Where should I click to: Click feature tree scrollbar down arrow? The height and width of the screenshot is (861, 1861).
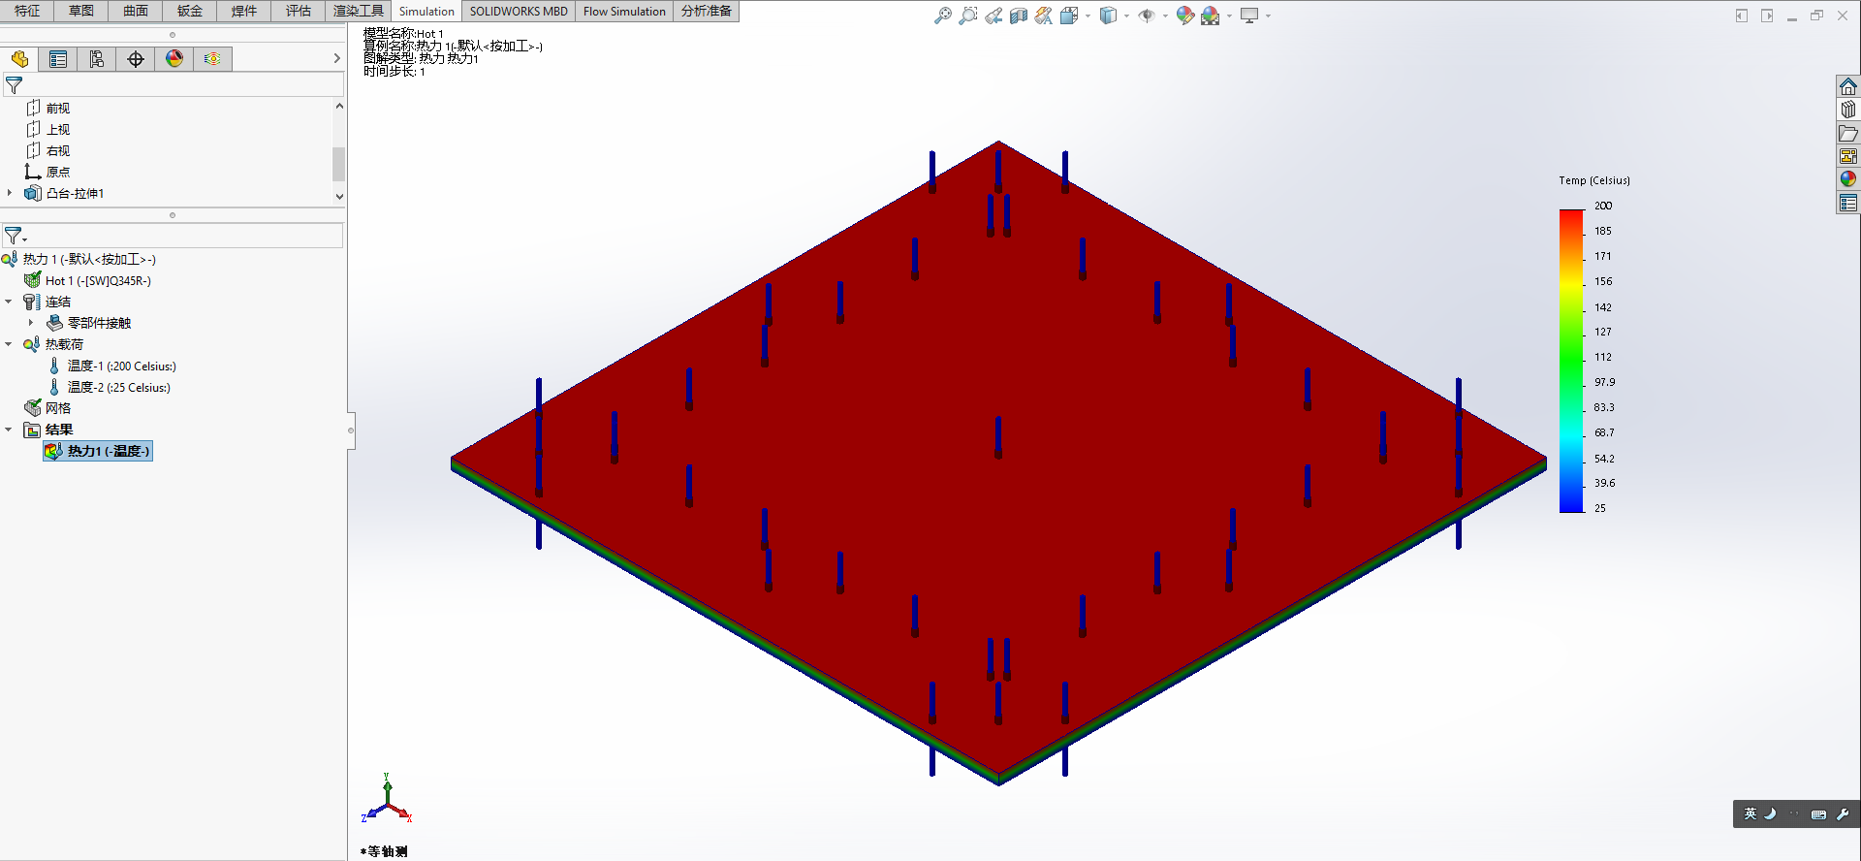tap(339, 196)
